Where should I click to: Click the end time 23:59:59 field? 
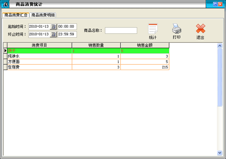click(67, 34)
